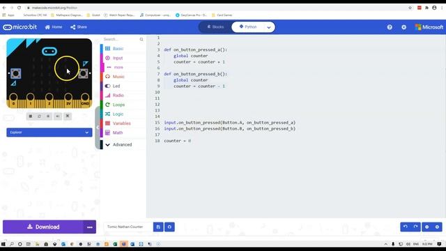Open the Windows notification center
This screenshot has width=446, height=251.
439,244
